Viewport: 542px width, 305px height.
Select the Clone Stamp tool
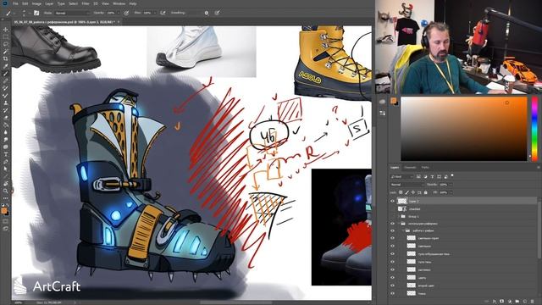tap(6, 103)
